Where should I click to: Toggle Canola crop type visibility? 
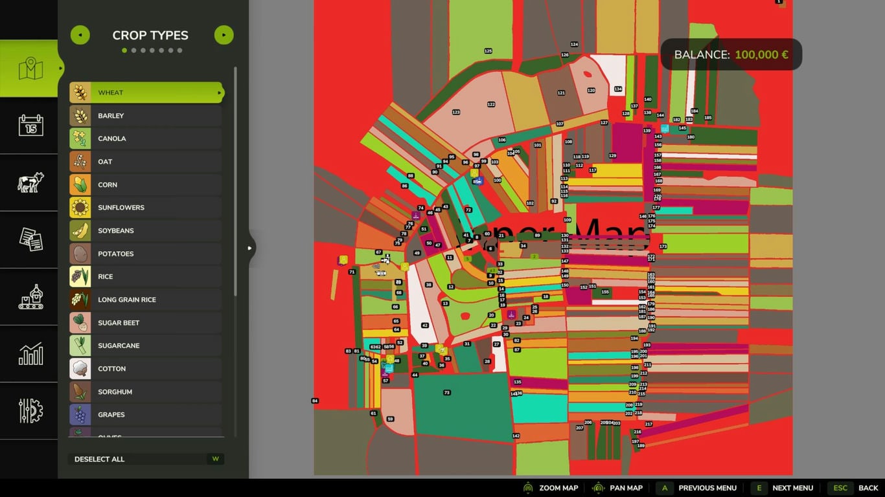click(146, 138)
